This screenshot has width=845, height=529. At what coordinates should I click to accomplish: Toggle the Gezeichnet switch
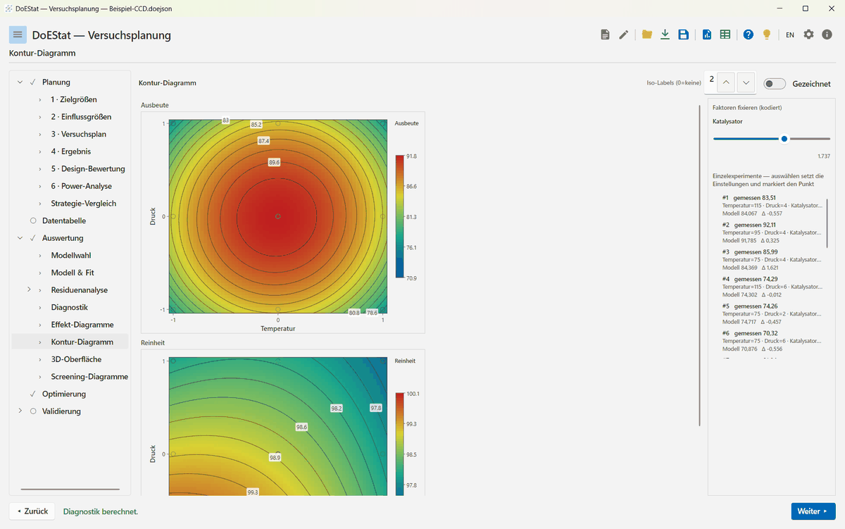click(775, 83)
